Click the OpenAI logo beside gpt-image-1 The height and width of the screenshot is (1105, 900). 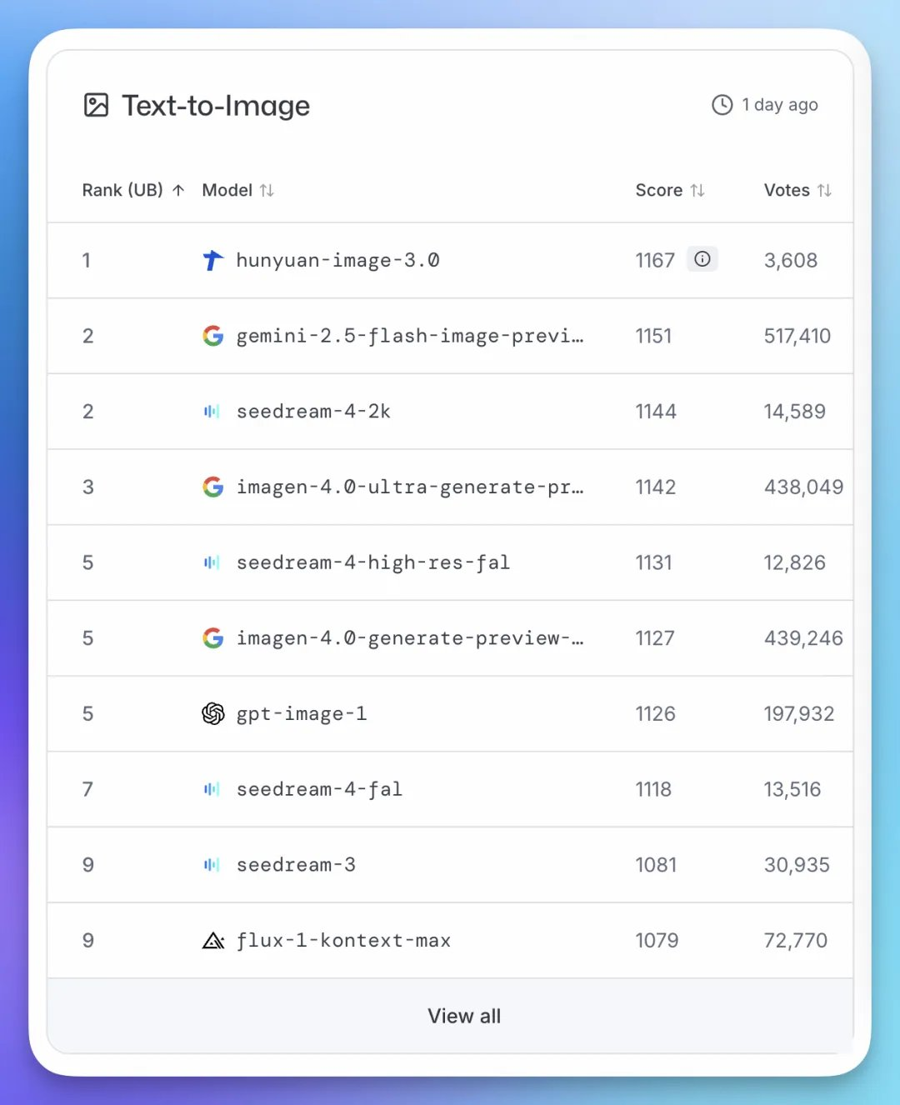212,713
